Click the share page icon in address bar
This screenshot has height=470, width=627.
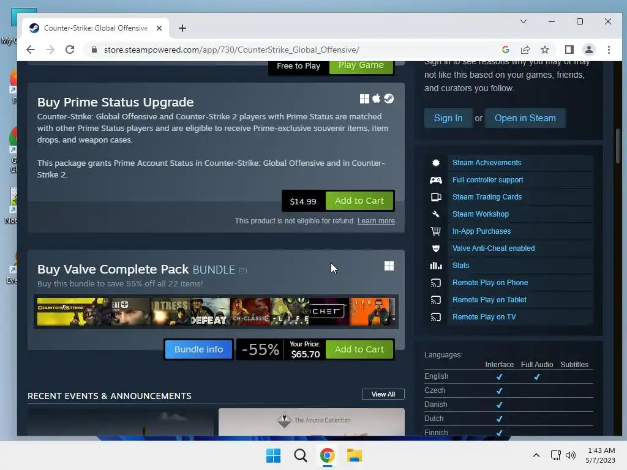pos(525,50)
